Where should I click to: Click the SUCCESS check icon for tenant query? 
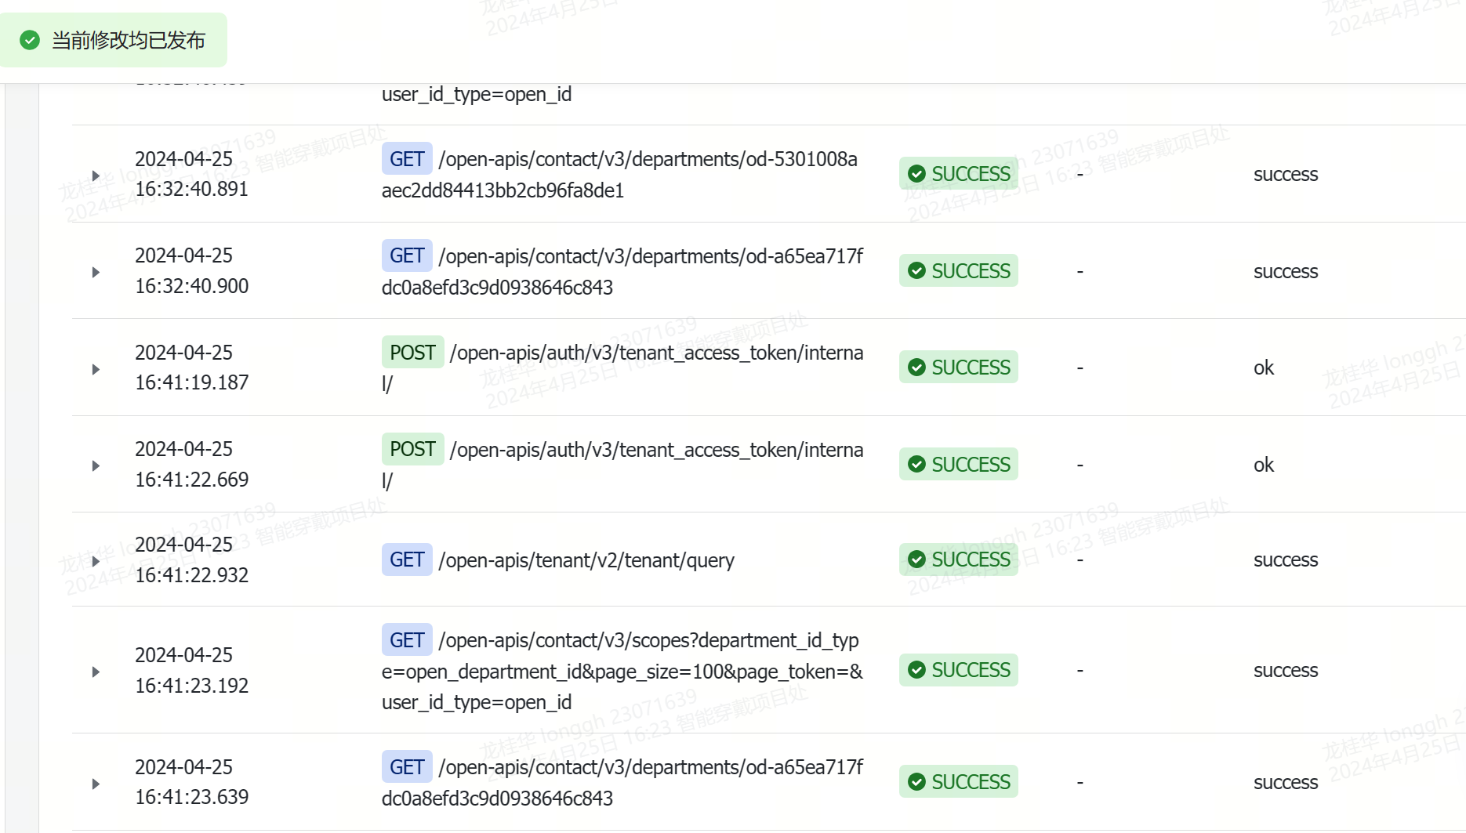pos(916,560)
